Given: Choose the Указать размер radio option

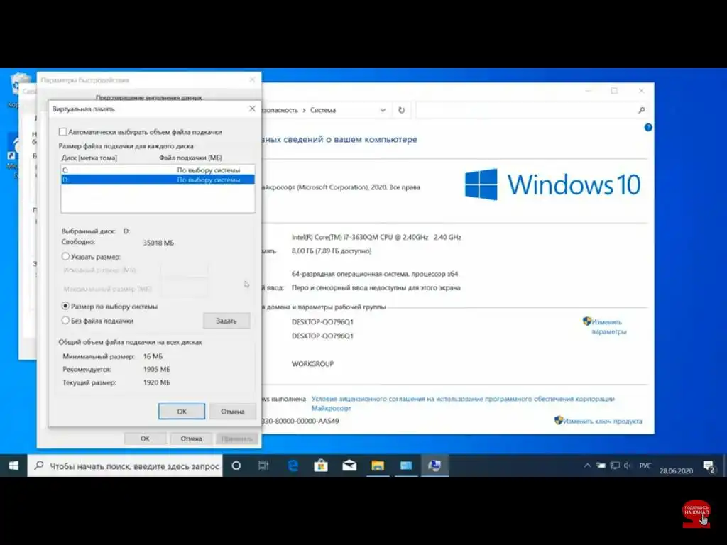Looking at the screenshot, I should [x=65, y=256].
